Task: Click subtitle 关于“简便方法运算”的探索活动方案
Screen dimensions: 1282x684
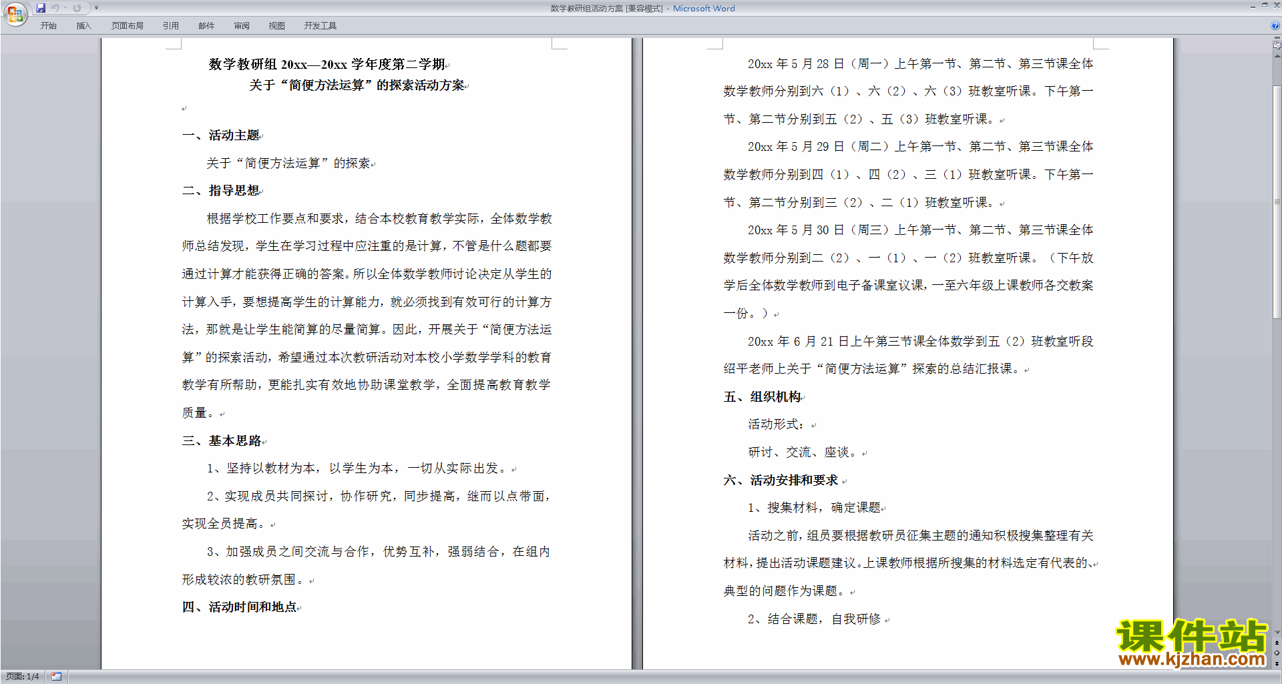Action: [357, 85]
